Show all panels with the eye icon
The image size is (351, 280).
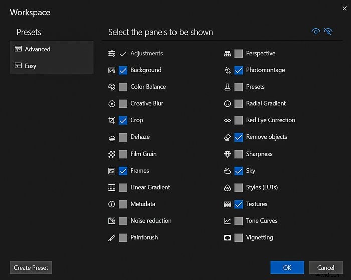click(x=316, y=31)
